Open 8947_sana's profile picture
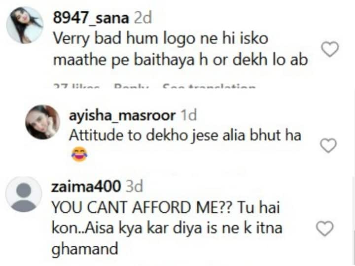Viewport: 355px width, 266px height. (x=25, y=25)
